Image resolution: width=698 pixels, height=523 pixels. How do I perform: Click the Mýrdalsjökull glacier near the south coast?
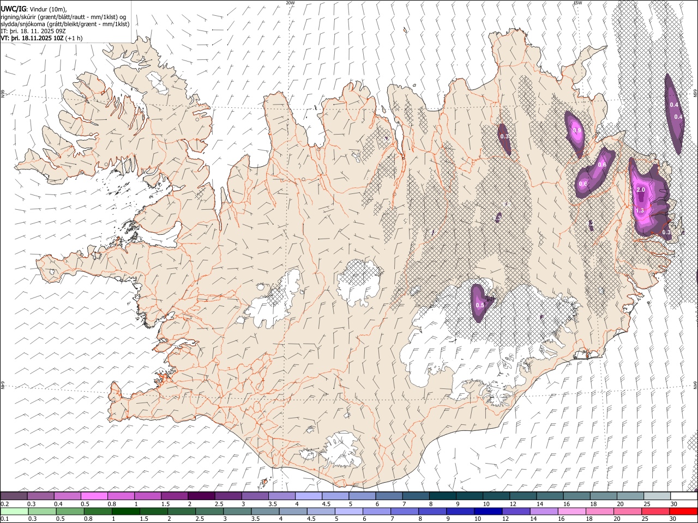point(342,449)
